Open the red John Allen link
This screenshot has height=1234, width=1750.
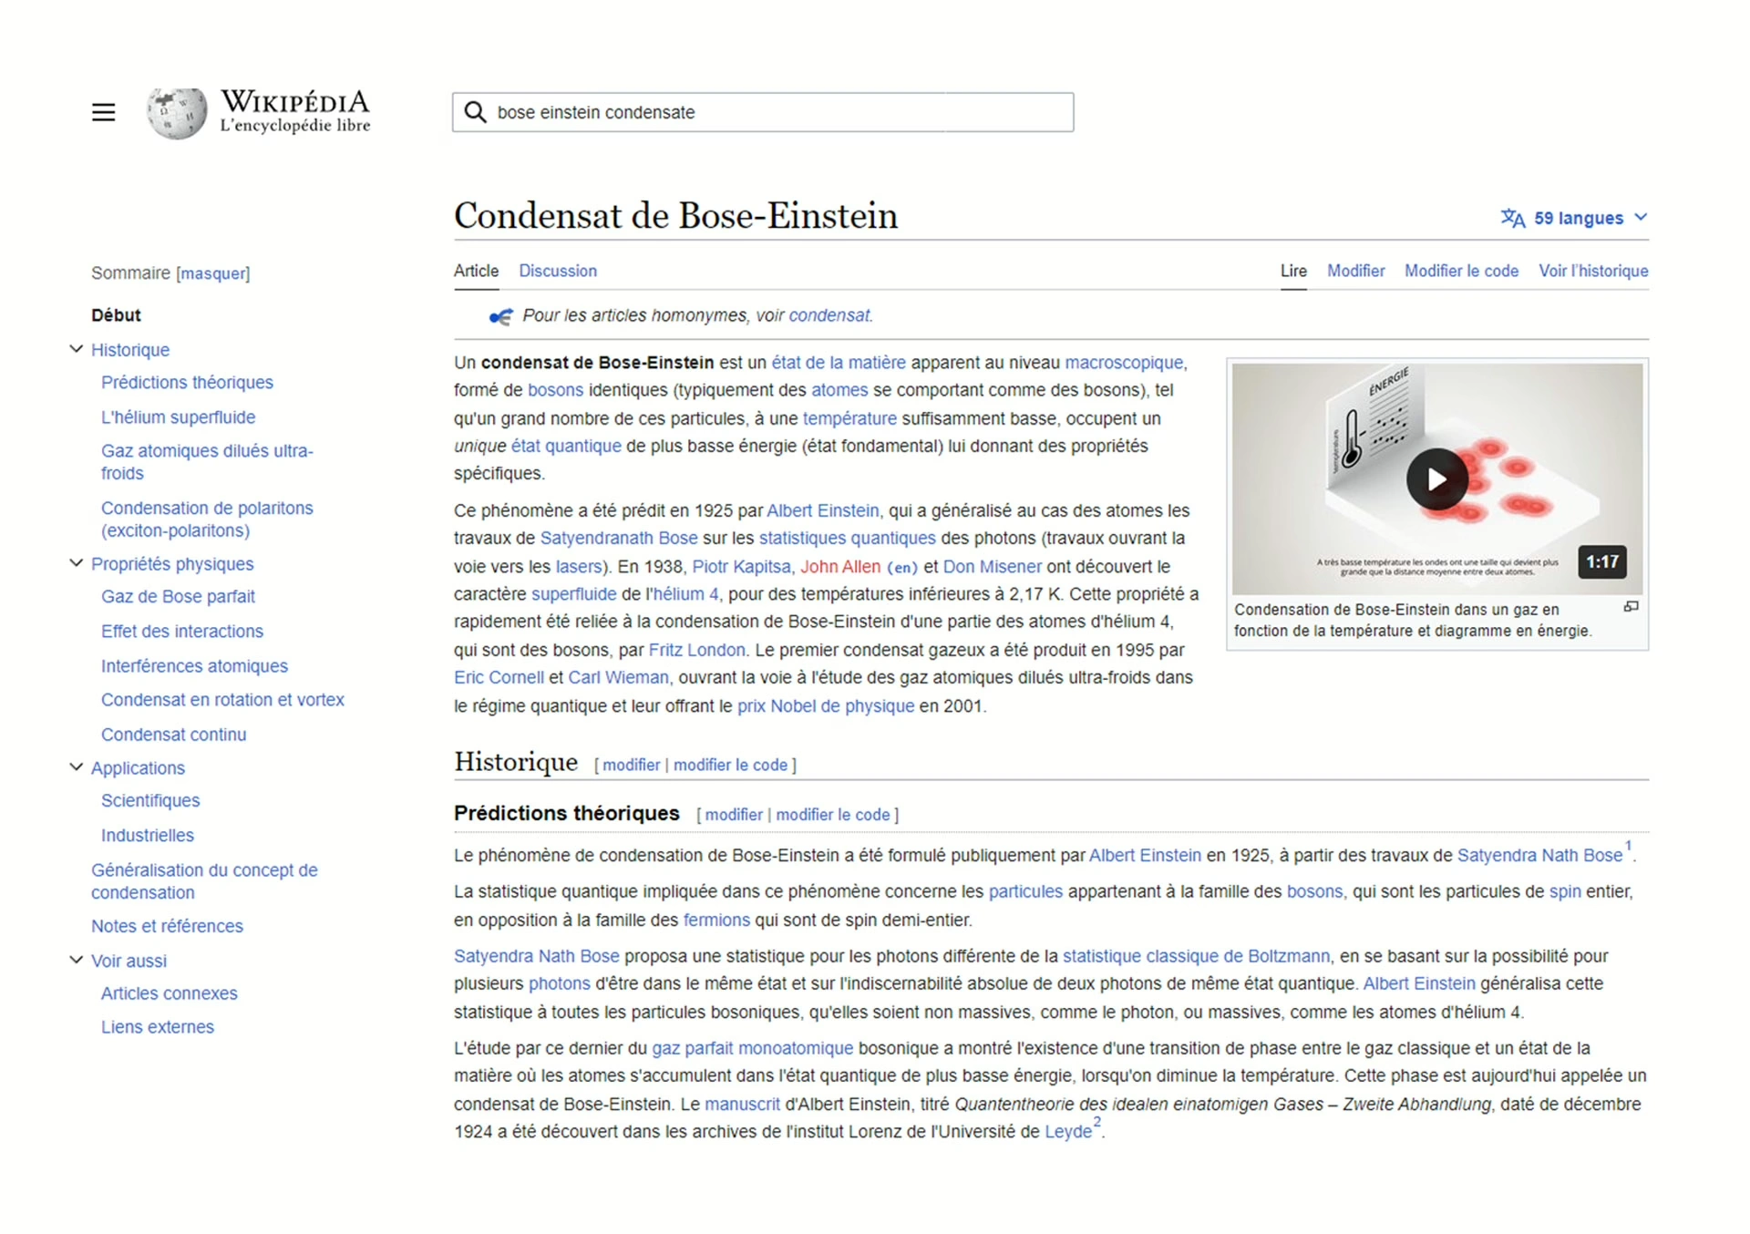(840, 567)
